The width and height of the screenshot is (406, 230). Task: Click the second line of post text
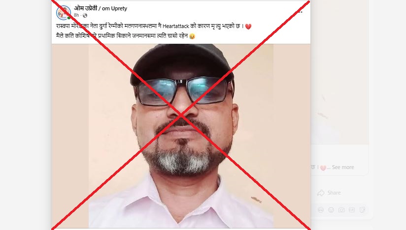[126, 36]
